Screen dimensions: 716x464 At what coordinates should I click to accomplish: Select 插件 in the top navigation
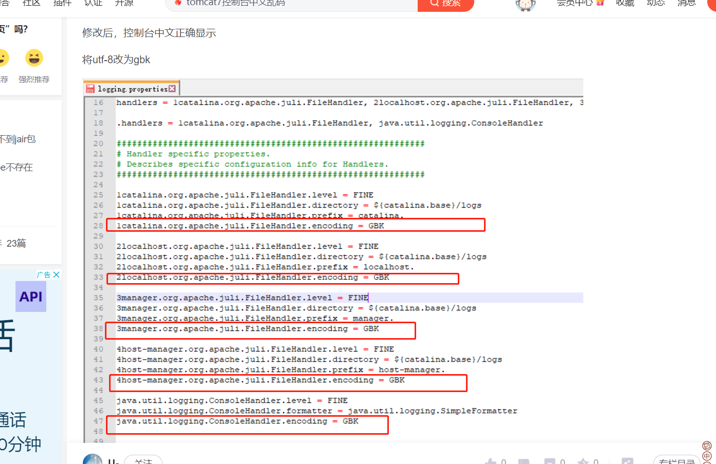(62, 3)
